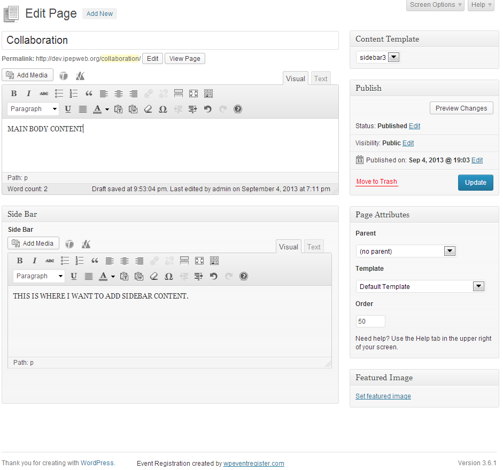Insert the Read More tag
The width and height of the screenshot is (503, 470).
pyautogui.click(x=179, y=93)
